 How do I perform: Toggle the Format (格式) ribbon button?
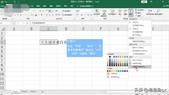coord(131,13)
